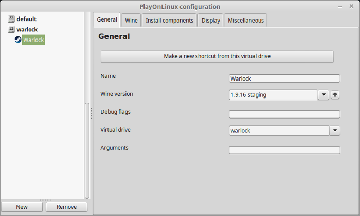Select the default virtual drive in the tree
The width and height of the screenshot is (360, 216).
point(26,19)
